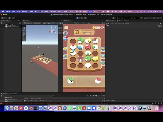Viewport: 163px width, 122px height.
Task: Select the Hand (View) tool in Scene
Action: point(24,28)
